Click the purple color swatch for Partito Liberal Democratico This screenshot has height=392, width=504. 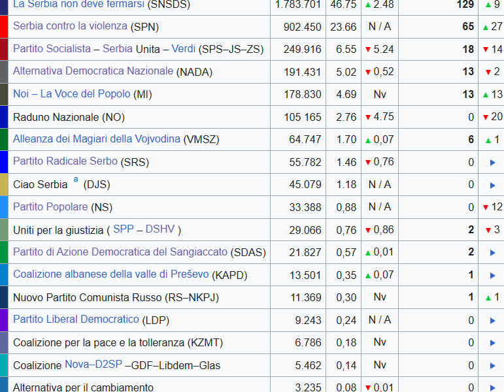pos(4,320)
